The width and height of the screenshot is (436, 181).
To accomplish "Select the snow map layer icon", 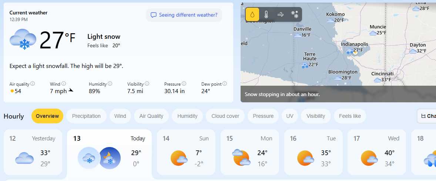I will [295, 15].
